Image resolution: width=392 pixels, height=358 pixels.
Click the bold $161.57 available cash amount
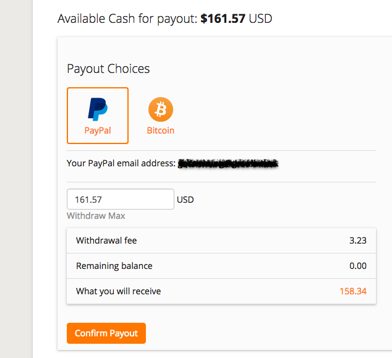223,19
